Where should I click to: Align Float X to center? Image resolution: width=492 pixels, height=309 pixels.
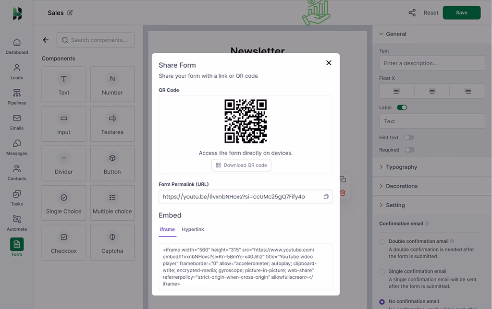(x=432, y=91)
